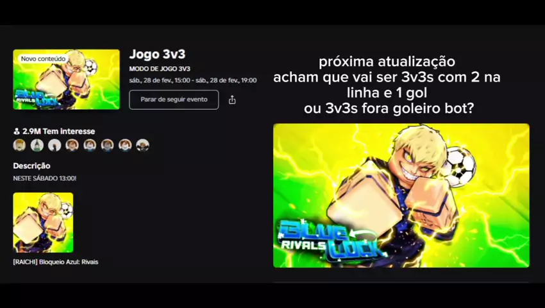Click the 2.9M Tem interesse count text
Viewport: 545px width, 308px height.
[x=59, y=132]
